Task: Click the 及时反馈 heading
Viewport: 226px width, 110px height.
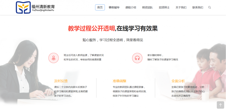Action: (61, 81)
